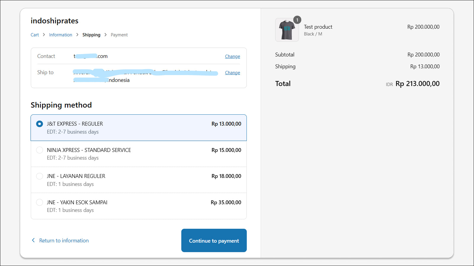This screenshot has width=474, height=266.
Task: Select NINJA XPRESS - STANDARD SERVICE radio button
Action: tap(39, 150)
